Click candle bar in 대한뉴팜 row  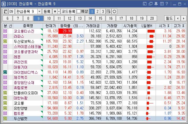click(149, 98)
